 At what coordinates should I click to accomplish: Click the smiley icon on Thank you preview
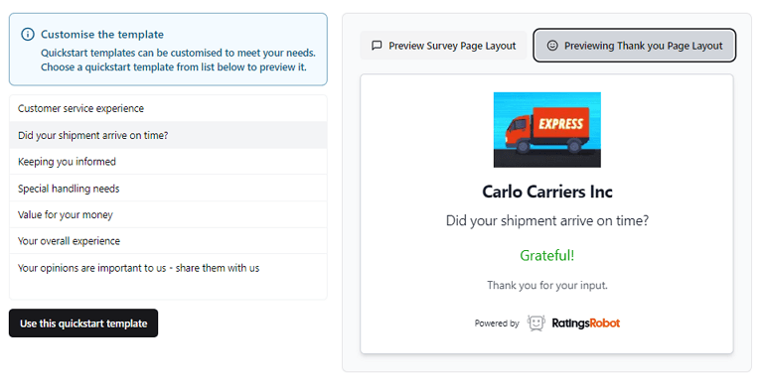tap(552, 46)
